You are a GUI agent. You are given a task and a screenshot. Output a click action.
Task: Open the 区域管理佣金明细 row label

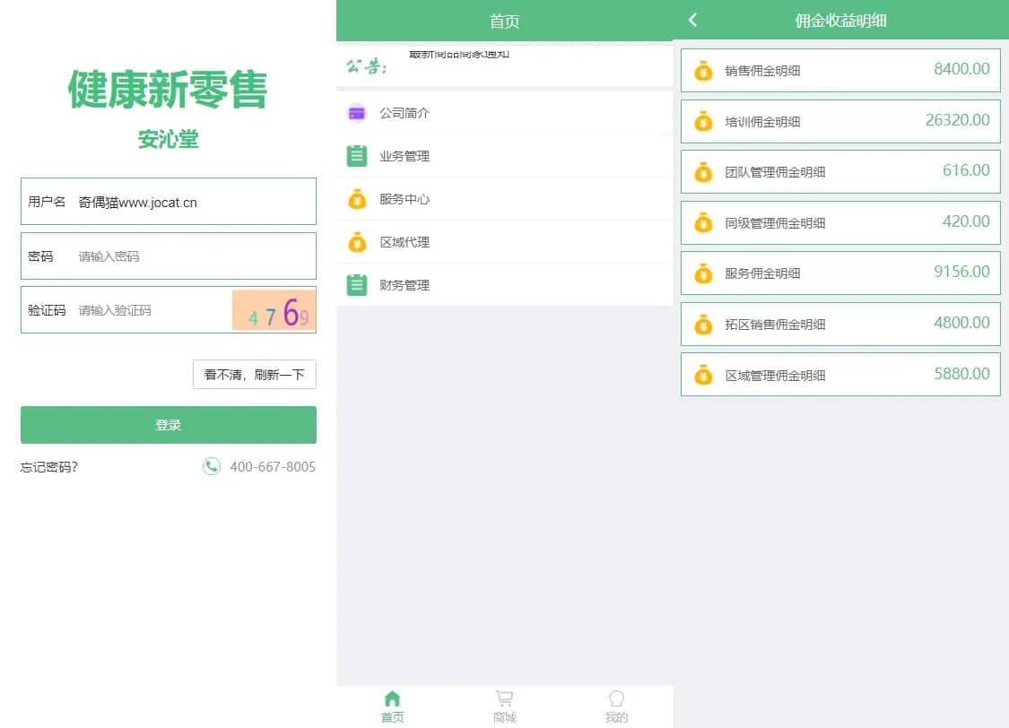pos(776,376)
